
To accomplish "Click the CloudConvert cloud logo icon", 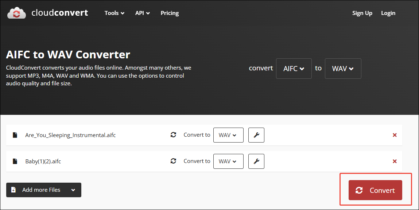I will click(x=16, y=13).
